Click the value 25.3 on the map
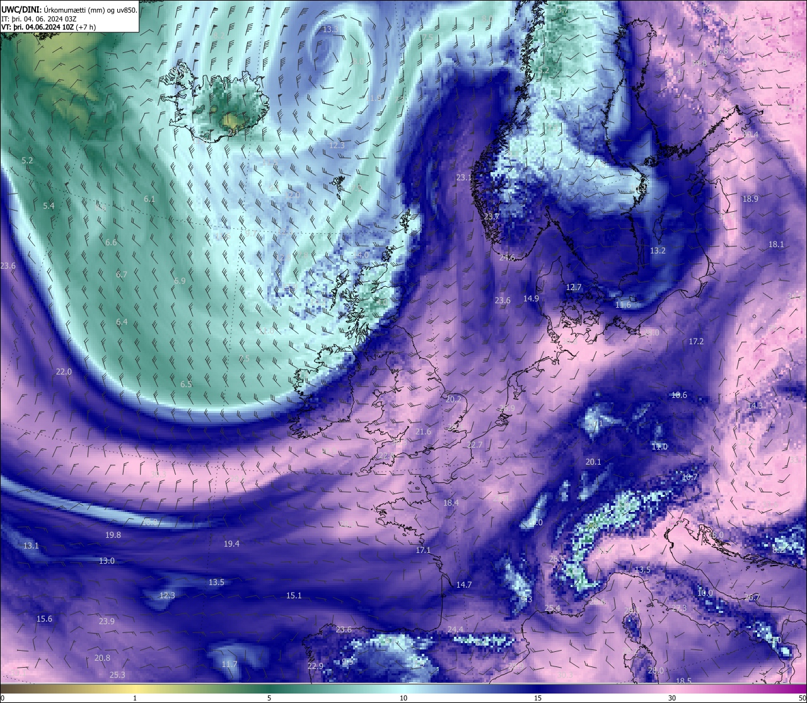This screenshot has height=703, width=807. 117,675
